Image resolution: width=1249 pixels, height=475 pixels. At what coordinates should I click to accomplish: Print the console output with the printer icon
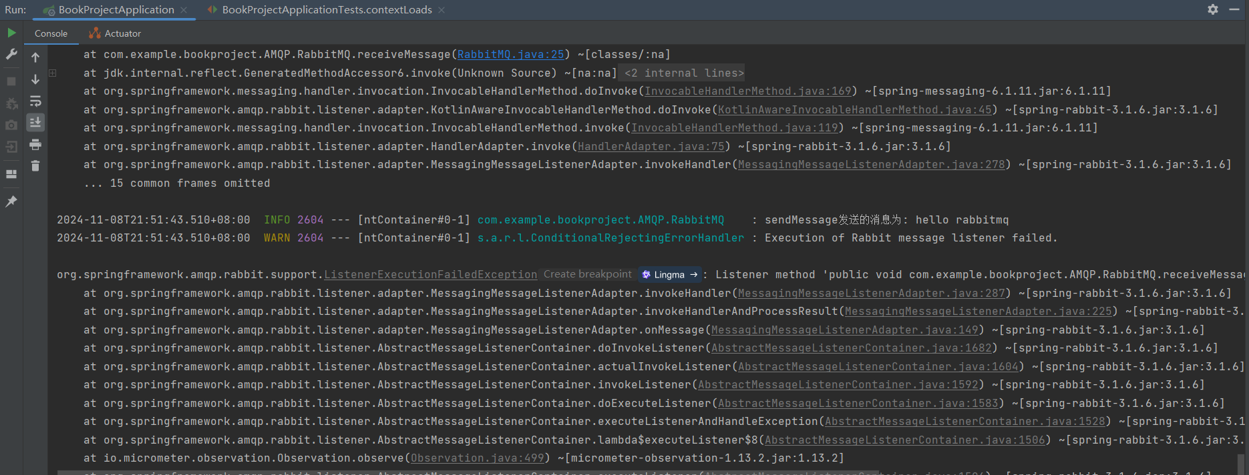point(35,144)
